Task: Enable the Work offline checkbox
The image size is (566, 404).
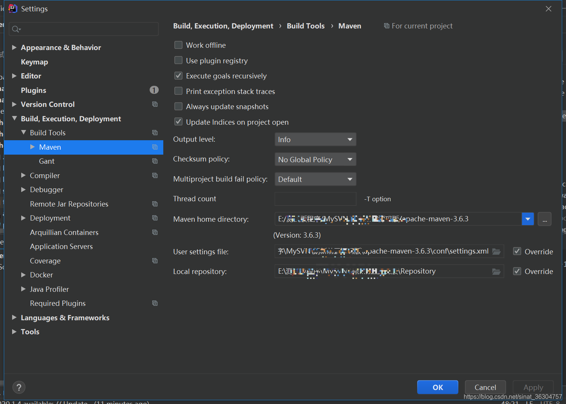Action: click(178, 45)
